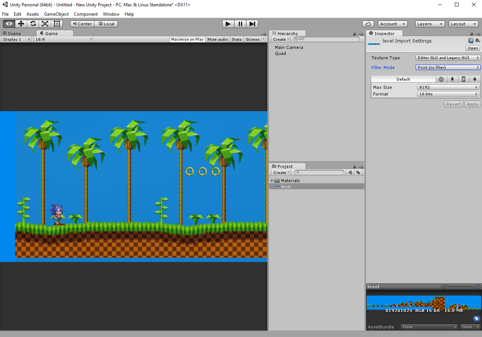Click the Hierarchy search field

click(326, 39)
